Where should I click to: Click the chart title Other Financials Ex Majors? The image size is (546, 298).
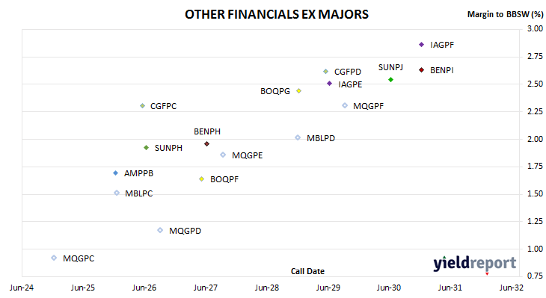coord(277,14)
